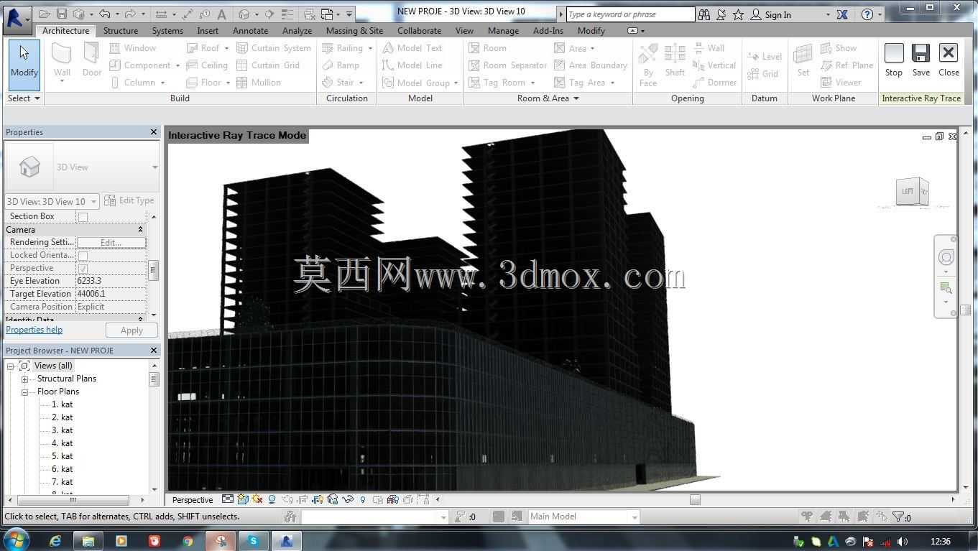Viewport: 978px width, 551px height.
Task: Open the view type selector dropdown
Action: coord(154,167)
